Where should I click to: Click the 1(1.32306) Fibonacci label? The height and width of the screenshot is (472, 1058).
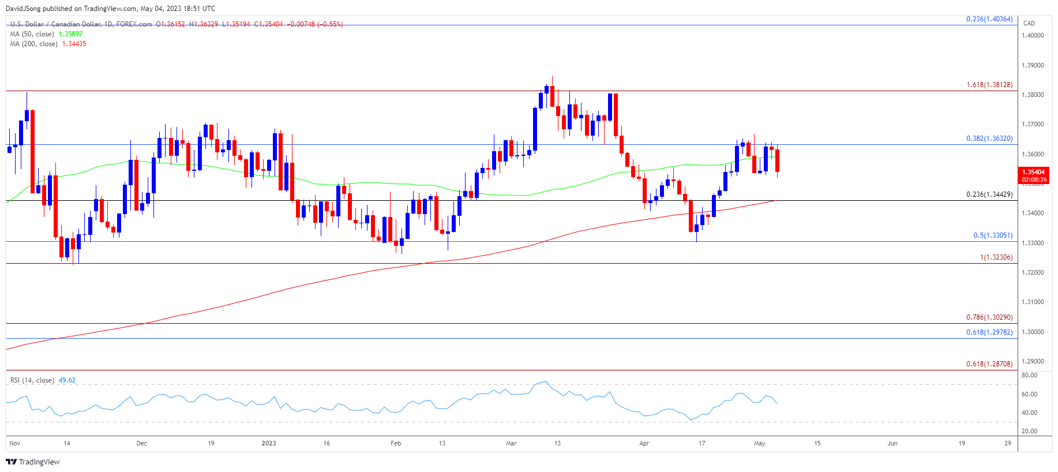coord(996,257)
